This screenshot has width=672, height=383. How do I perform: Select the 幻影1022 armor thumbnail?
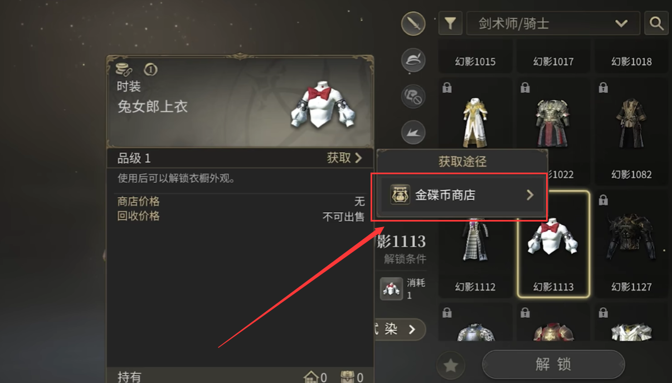tap(553, 131)
